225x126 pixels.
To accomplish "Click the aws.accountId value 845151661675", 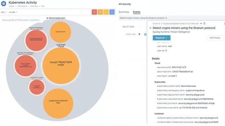I will 179,67.
